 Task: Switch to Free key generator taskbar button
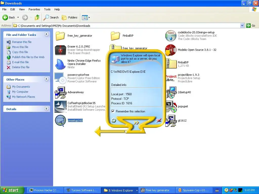click(x=157, y=190)
